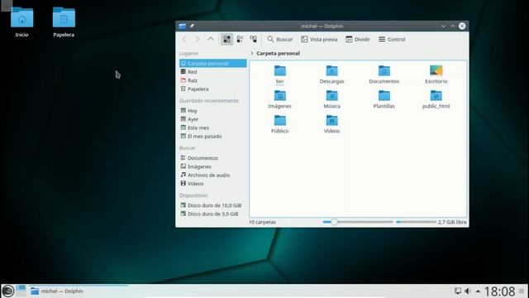
Task: Select the Vídeos folder icon
Action: coord(331,120)
